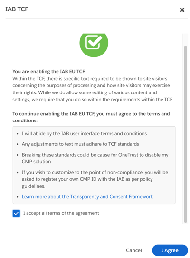Click the bullet beside the Learn more link

click(x=18, y=197)
